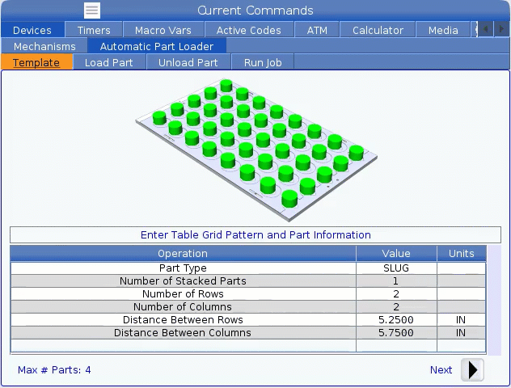Open the hamburger menu in title bar
The width and height of the screenshot is (511, 388).
[x=92, y=11]
